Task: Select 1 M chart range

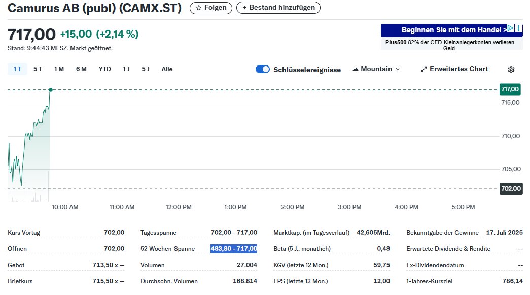Action: click(x=59, y=69)
